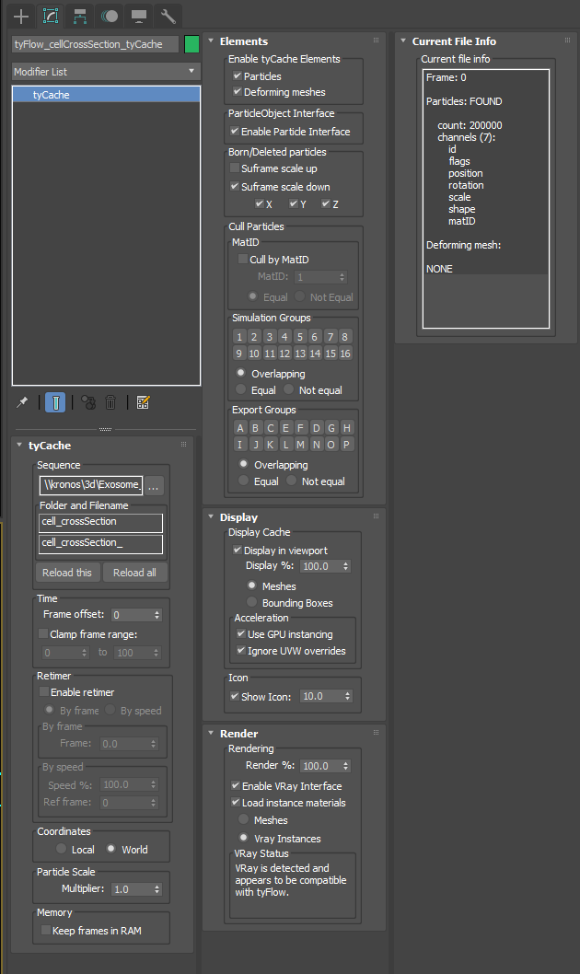Collapse the Current File Info rollout
This screenshot has height=974, width=580.
403,41
